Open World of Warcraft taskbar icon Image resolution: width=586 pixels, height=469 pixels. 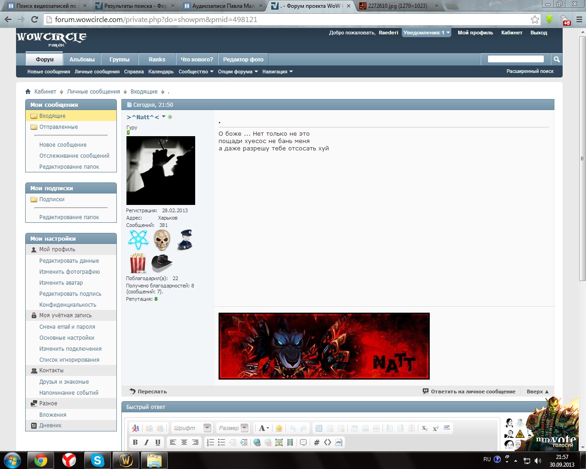tap(126, 460)
